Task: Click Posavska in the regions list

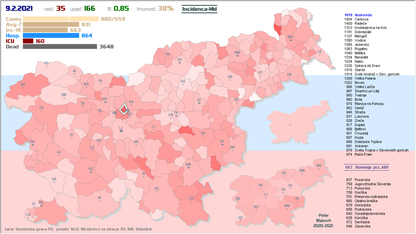Action: coord(362,180)
